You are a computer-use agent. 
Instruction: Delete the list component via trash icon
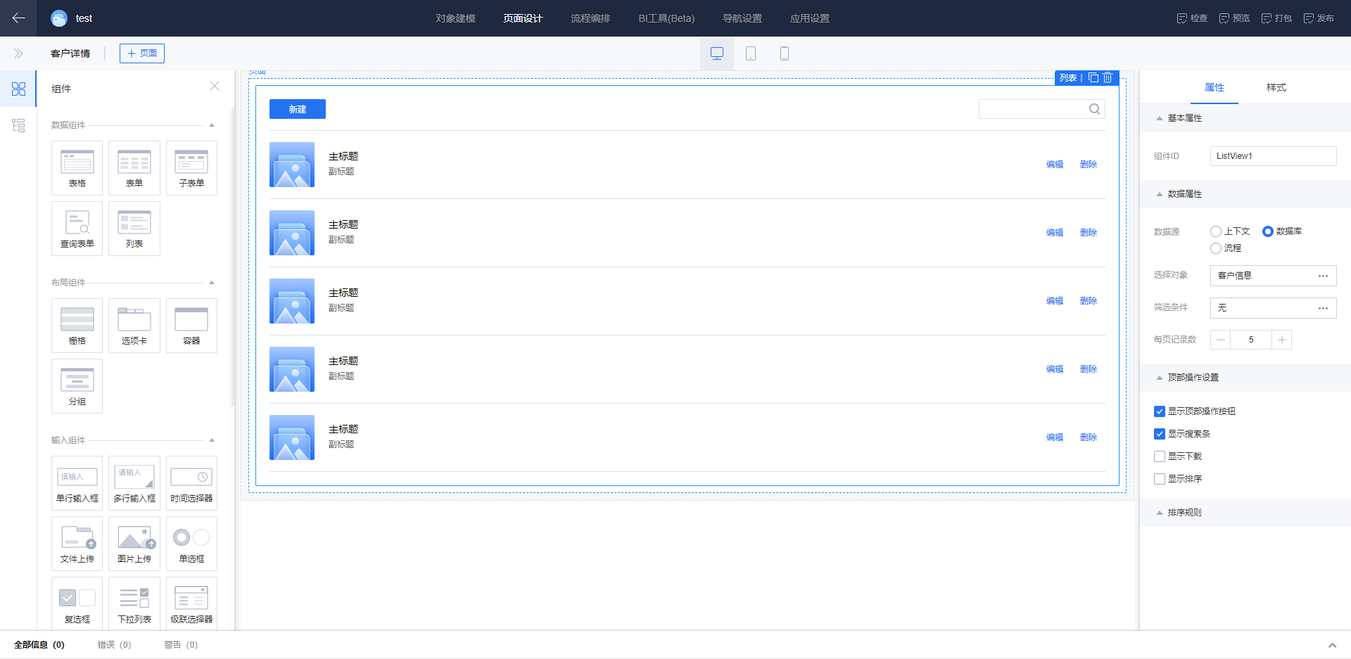pyautogui.click(x=1108, y=78)
